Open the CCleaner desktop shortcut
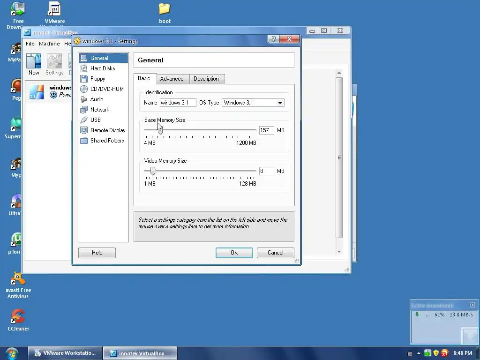 pos(18,320)
